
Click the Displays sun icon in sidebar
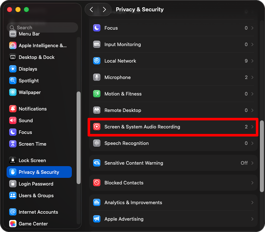[13, 69]
